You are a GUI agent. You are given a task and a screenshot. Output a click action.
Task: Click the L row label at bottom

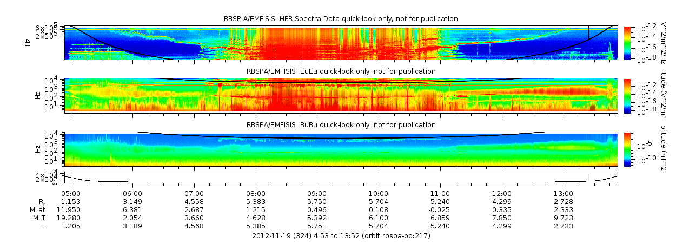coord(44,226)
